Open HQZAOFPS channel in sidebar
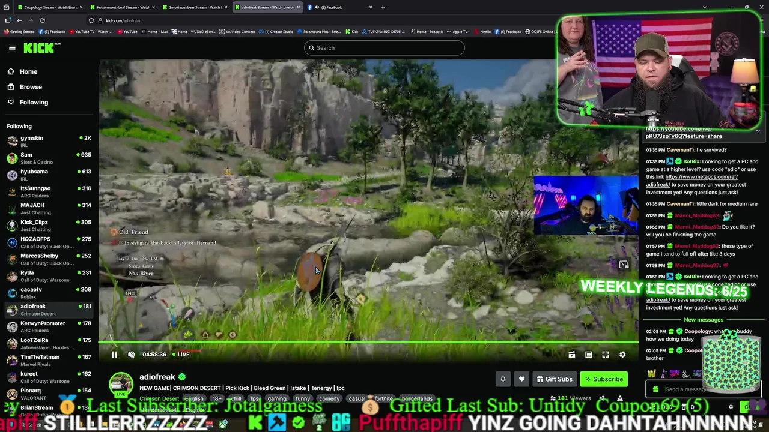 coord(49,242)
